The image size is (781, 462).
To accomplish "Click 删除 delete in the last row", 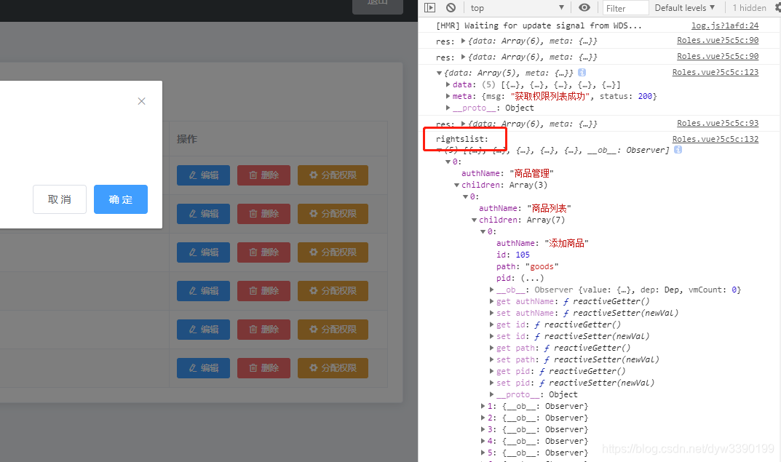I will (263, 368).
